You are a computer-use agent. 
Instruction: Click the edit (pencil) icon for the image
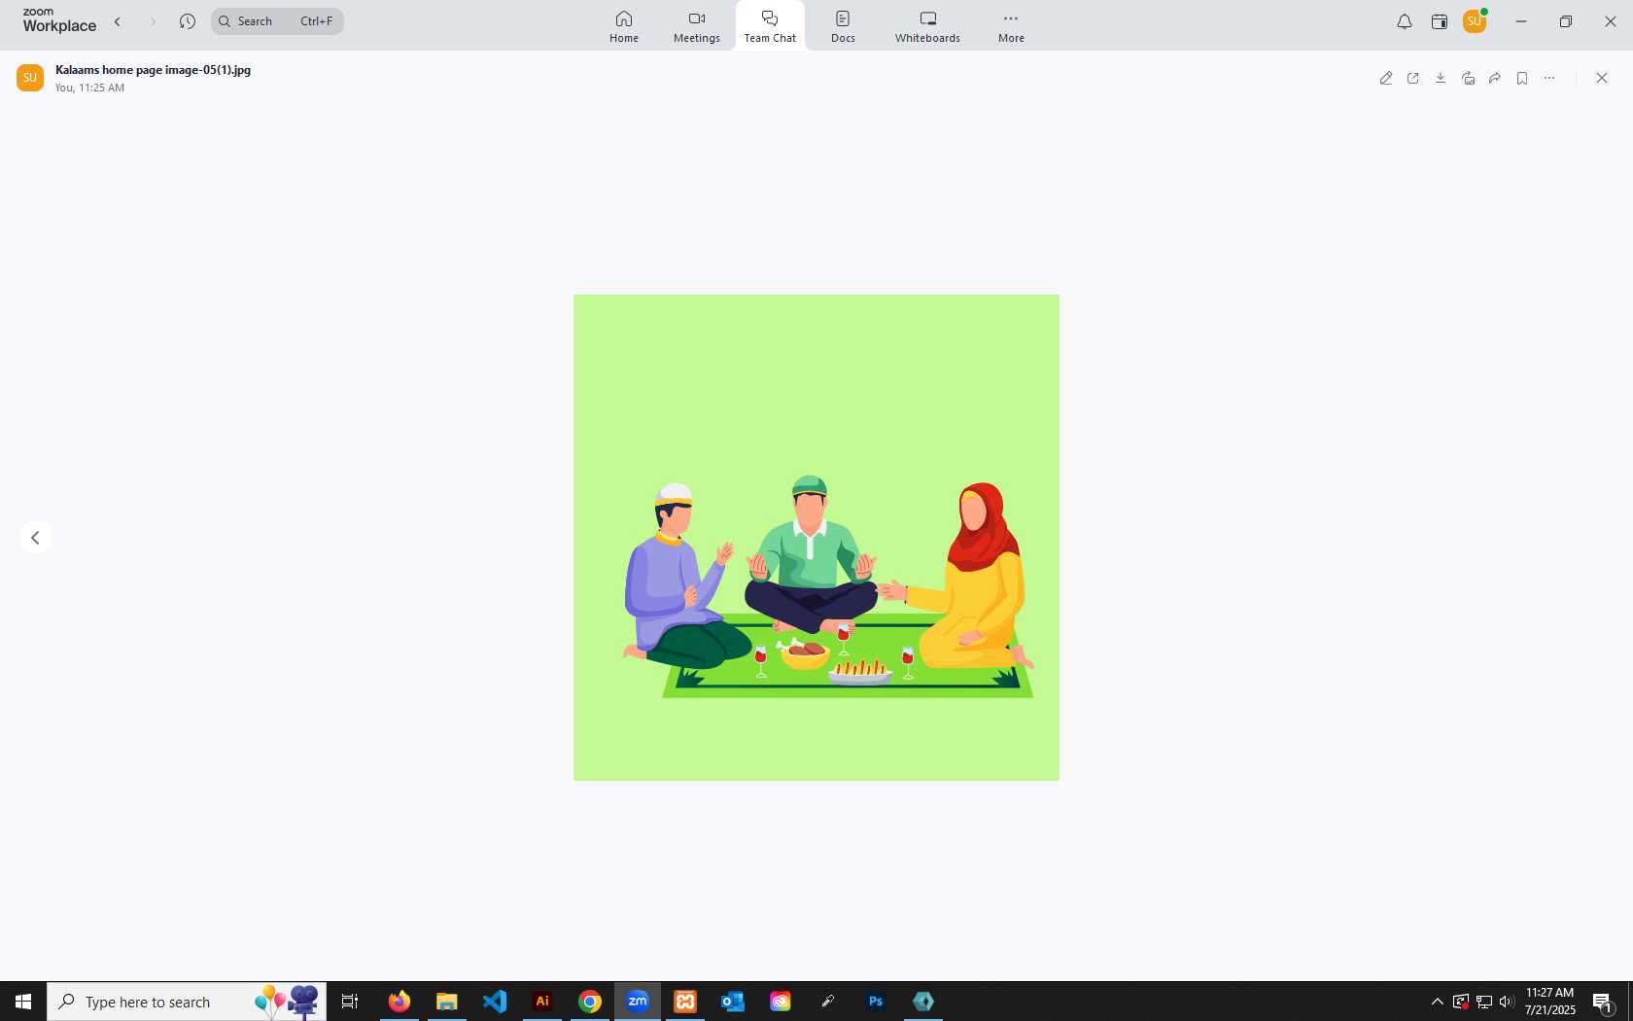click(x=1386, y=78)
